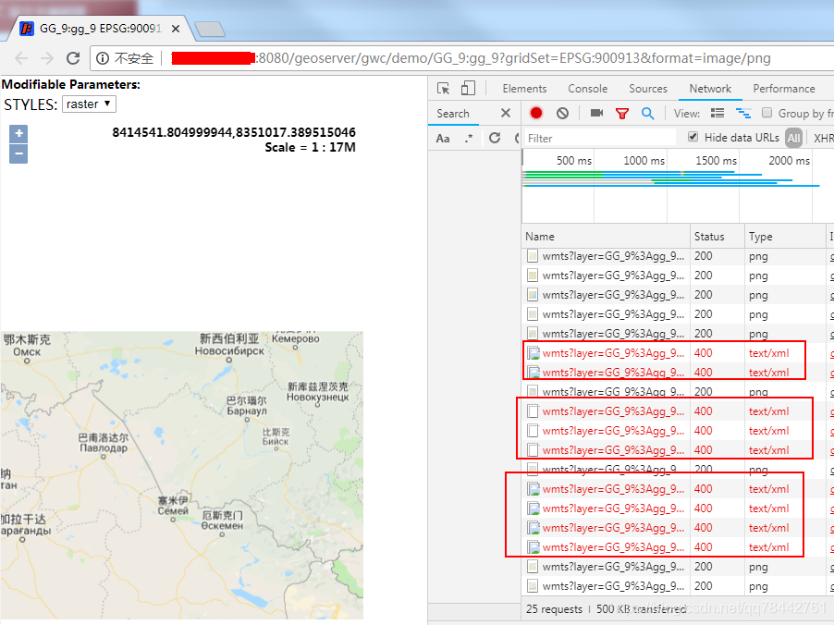
Task: Toggle the Aa match case option in Search
Action: coord(442,138)
